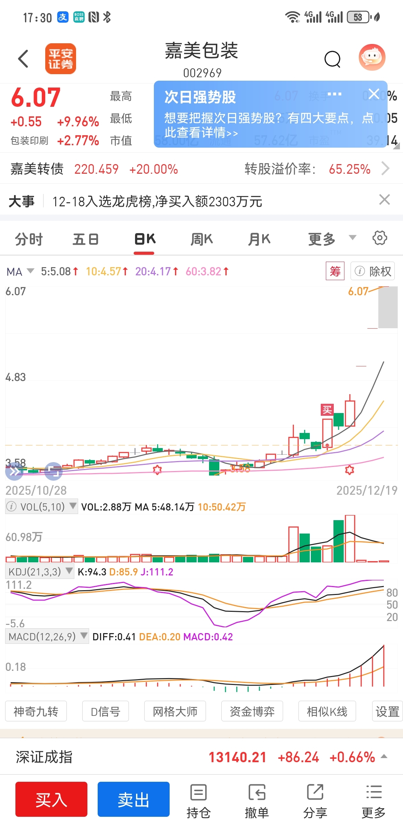Expand the 深证成指 index bar arrow
This screenshot has height=824, width=403.
[x=384, y=756]
